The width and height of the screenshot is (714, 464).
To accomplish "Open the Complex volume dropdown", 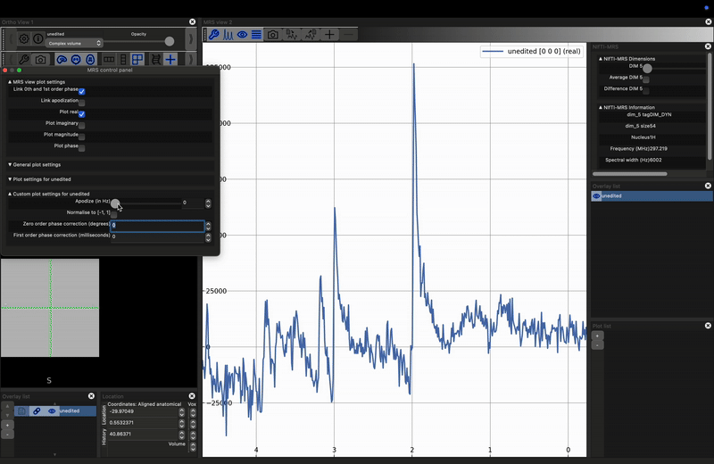I will pyautogui.click(x=74, y=43).
